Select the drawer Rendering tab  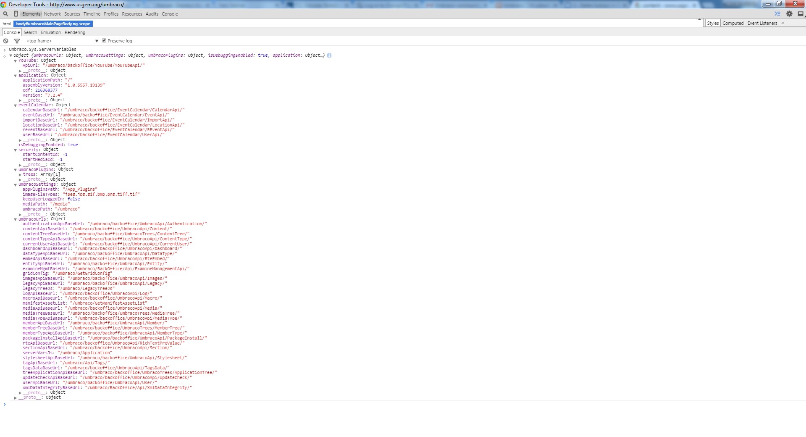point(75,32)
